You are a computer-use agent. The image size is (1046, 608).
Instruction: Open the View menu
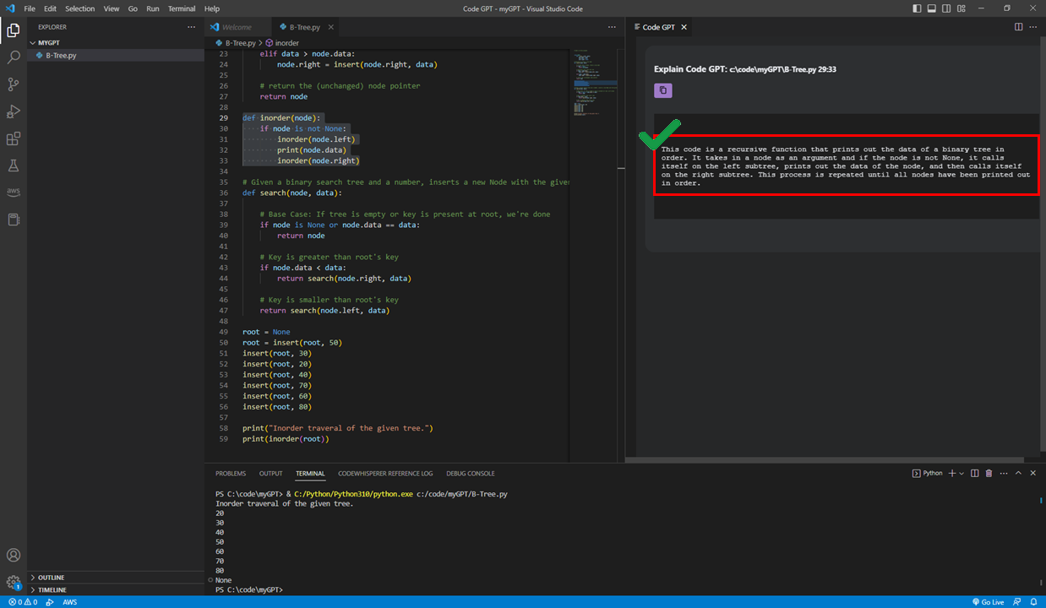click(x=112, y=8)
